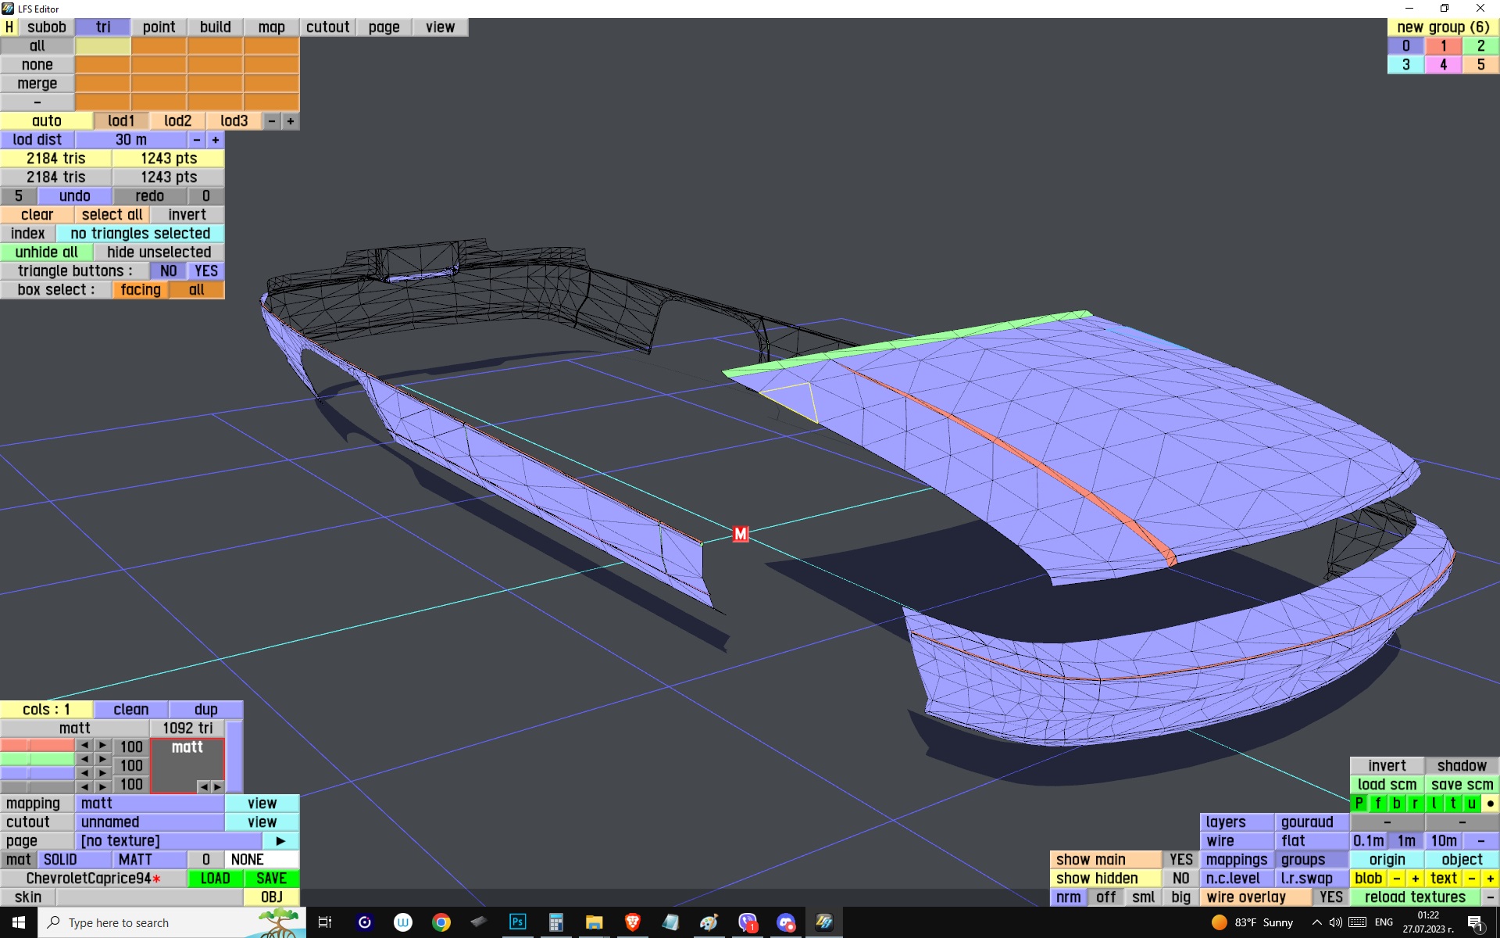This screenshot has height=938, width=1500.
Task: Open Photoshop from the taskbar
Action: coord(517,922)
